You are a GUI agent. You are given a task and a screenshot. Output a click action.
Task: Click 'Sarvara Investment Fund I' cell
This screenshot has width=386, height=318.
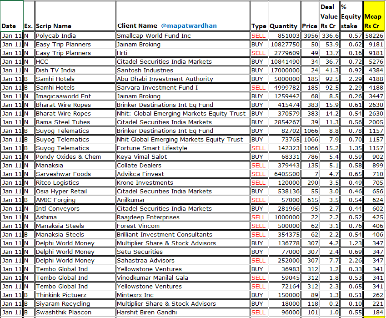(183, 87)
